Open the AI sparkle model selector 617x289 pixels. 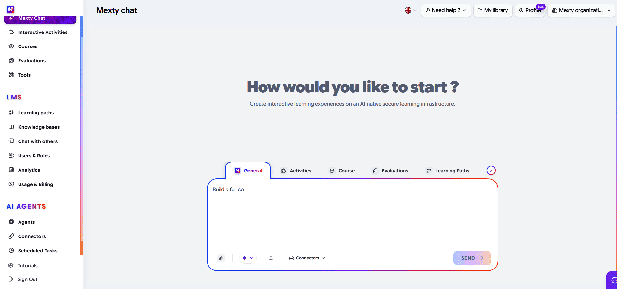(x=248, y=258)
